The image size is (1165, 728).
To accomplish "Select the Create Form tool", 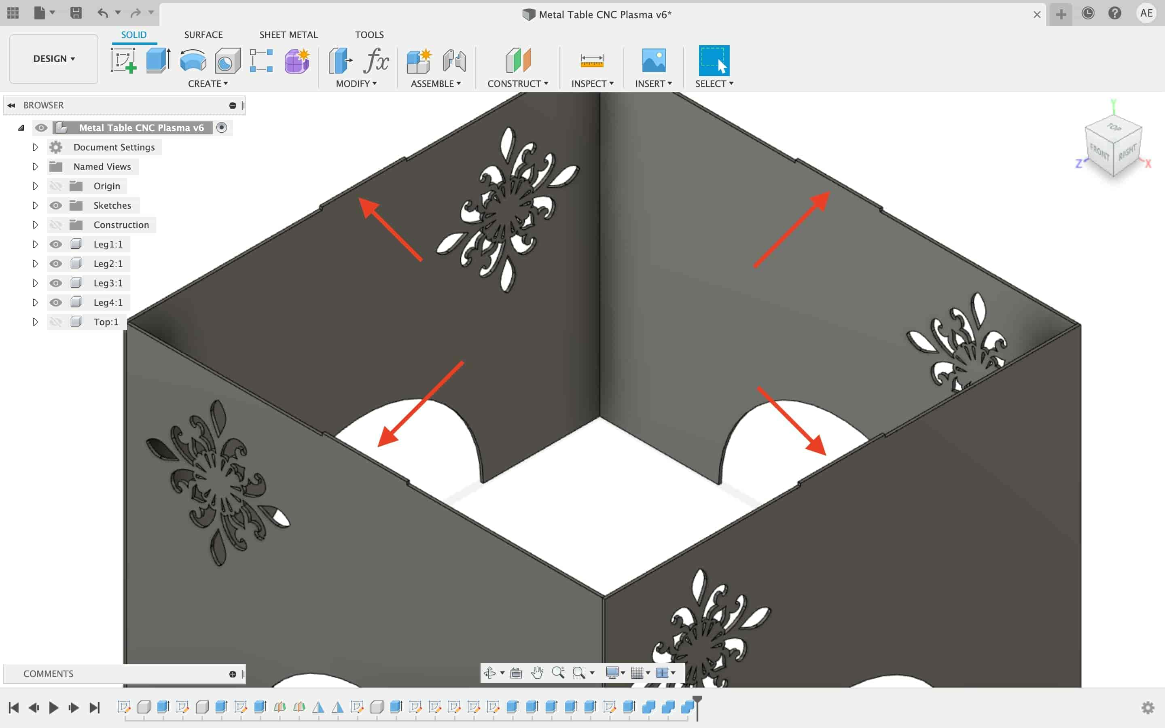I will tap(297, 61).
